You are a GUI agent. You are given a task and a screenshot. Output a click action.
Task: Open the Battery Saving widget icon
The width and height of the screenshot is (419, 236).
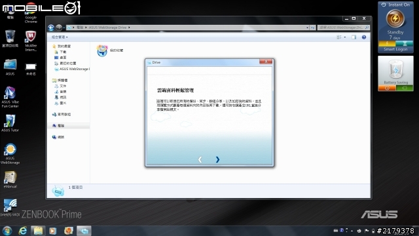(x=395, y=70)
